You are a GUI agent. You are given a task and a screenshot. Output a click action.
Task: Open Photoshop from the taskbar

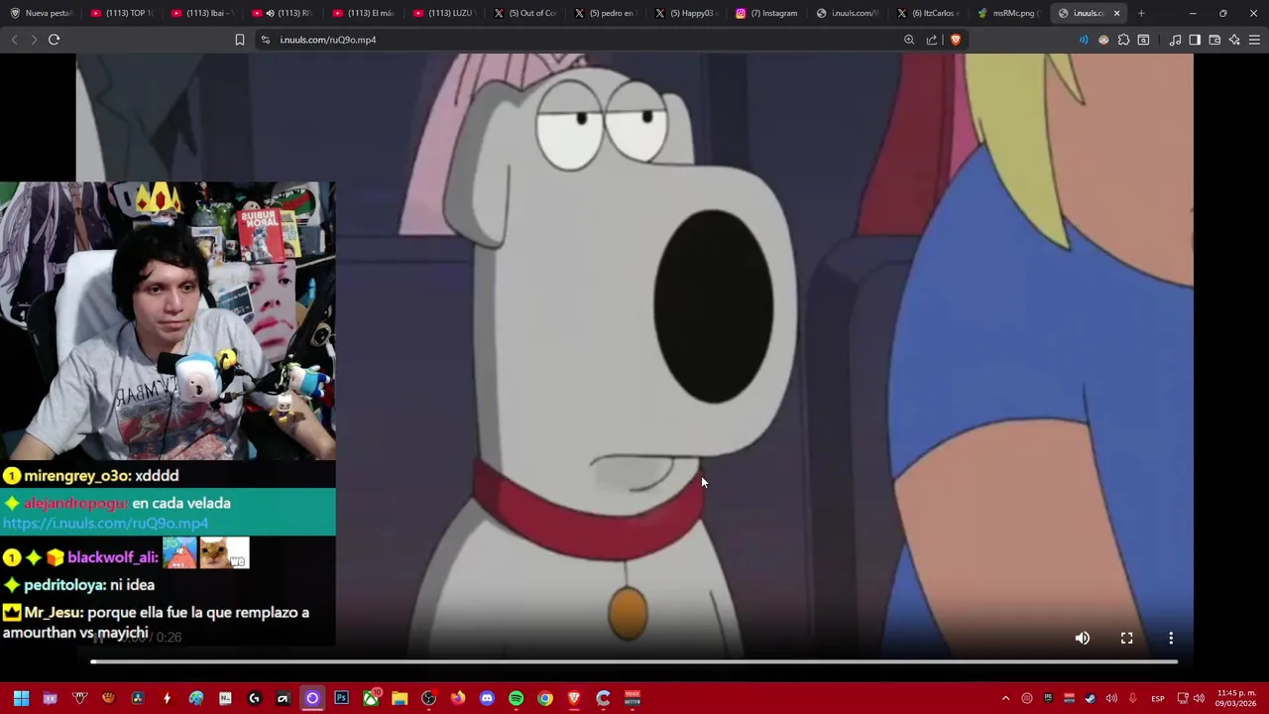pos(341,698)
